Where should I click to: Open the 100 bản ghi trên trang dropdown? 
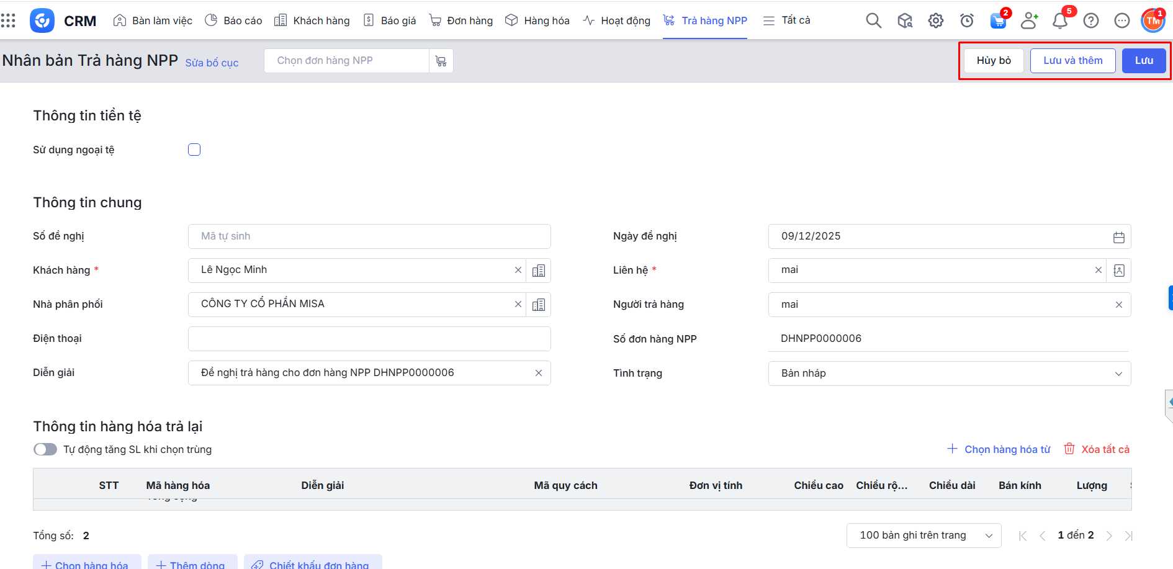(923, 535)
